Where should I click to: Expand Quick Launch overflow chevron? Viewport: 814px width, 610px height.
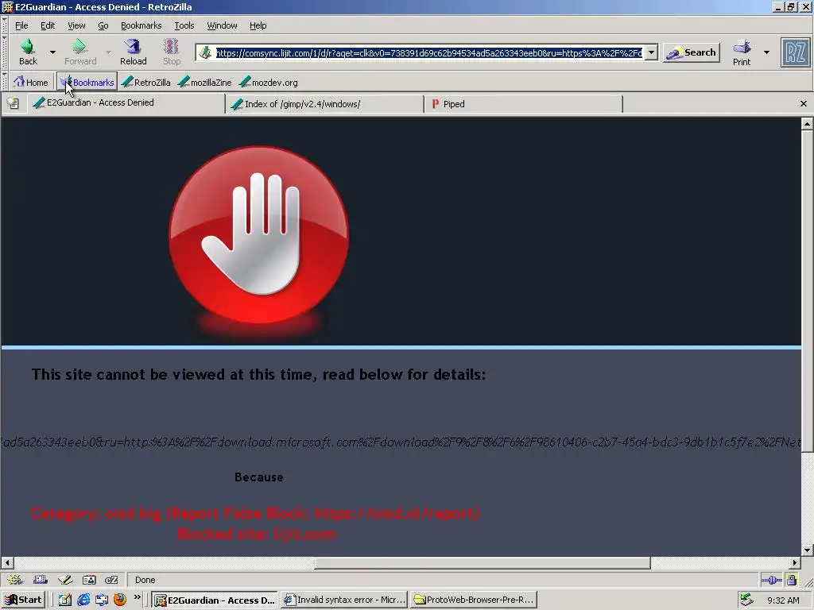[x=137, y=597]
